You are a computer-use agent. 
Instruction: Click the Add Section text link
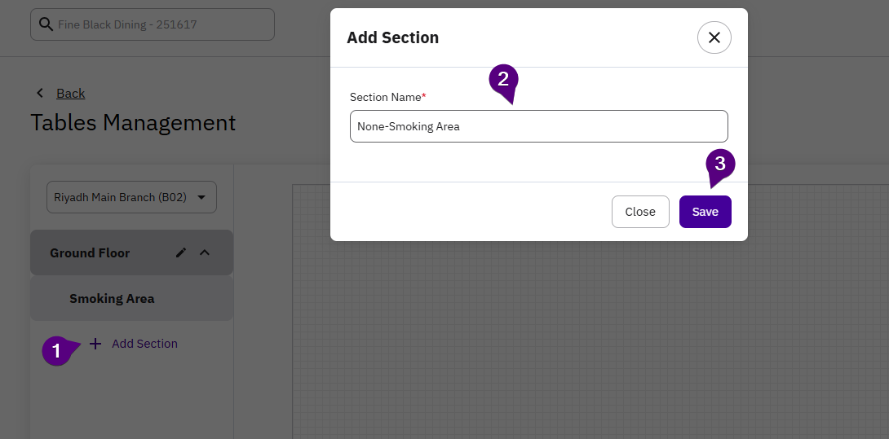(x=144, y=344)
